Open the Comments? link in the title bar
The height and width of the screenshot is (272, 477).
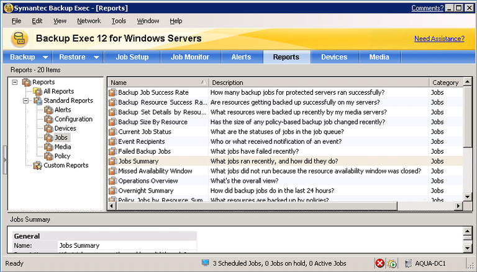[427, 8]
